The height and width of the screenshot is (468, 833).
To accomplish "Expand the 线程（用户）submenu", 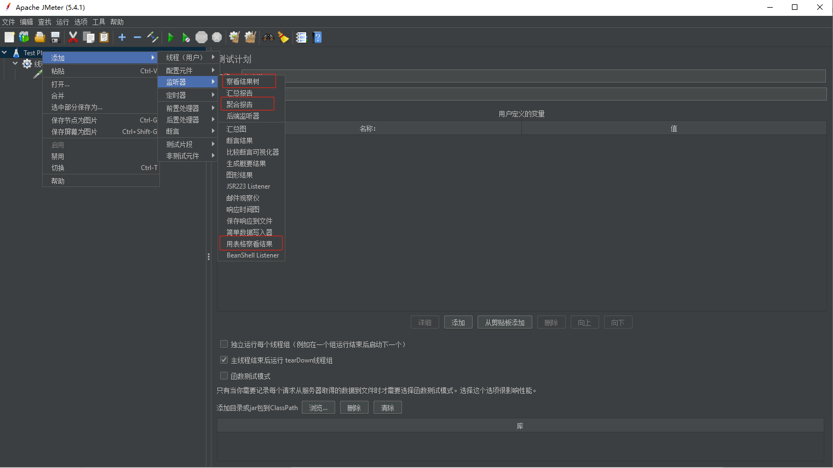I will click(x=188, y=57).
